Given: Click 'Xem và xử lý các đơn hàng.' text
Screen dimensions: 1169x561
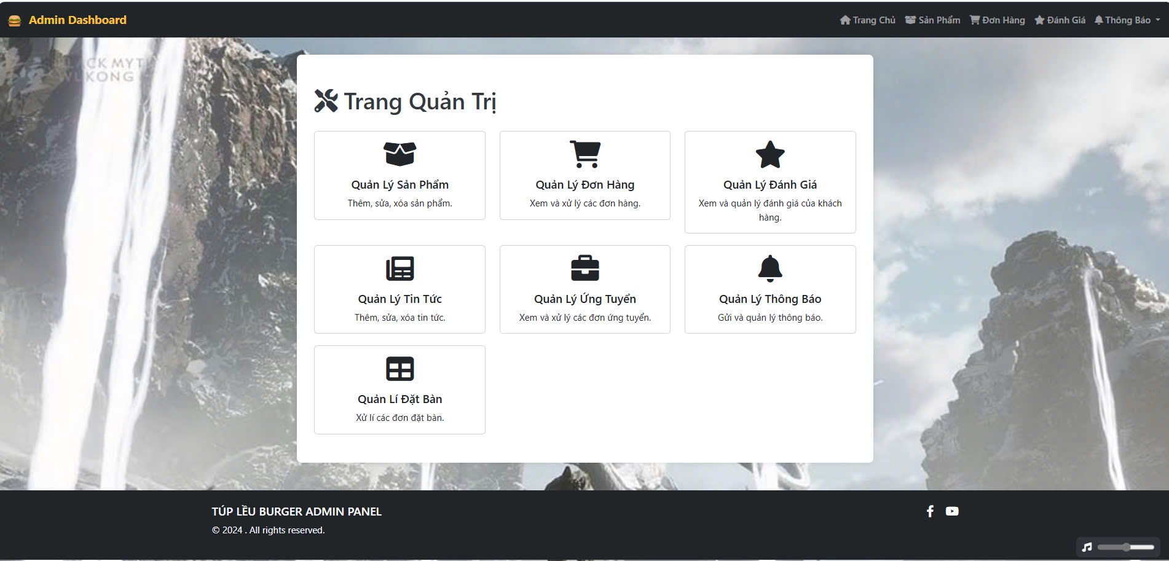Looking at the screenshot, I should [585, 203].
